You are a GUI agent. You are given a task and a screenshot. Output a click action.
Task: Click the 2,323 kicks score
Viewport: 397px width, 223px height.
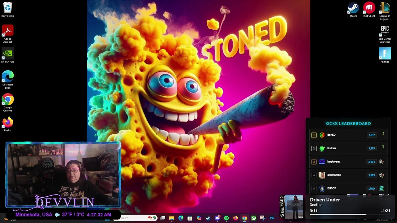click(x=372, y=175)
